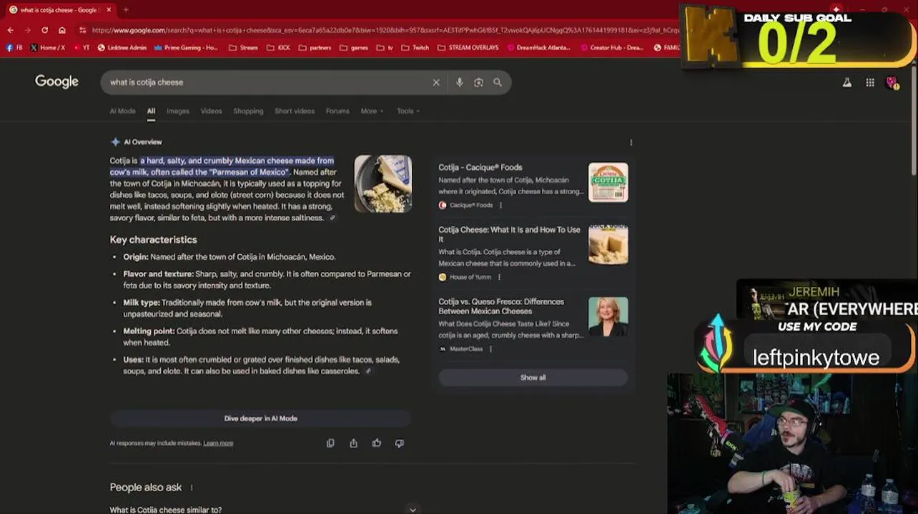918x514 pixels.
Task: Open the partners bookmarks folder
Action: pyautogui.click(x=315, y=48)
